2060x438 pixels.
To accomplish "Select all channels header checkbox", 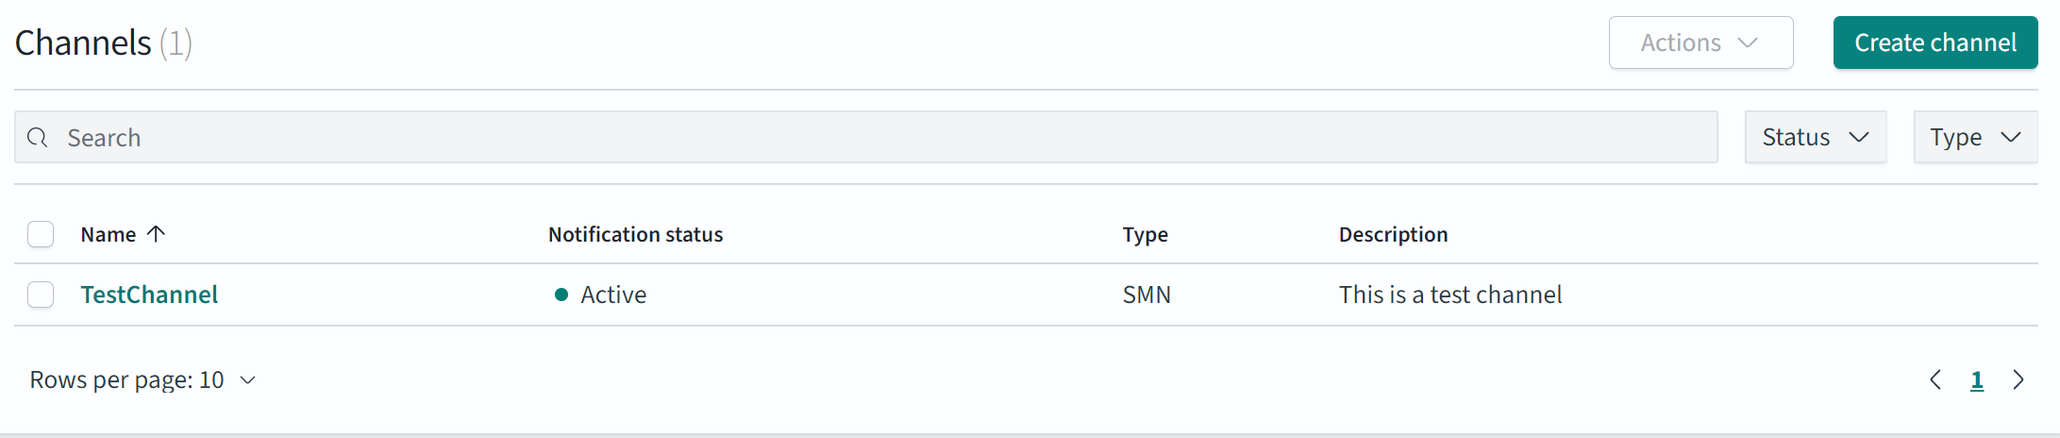I will (x=41, y=234).
